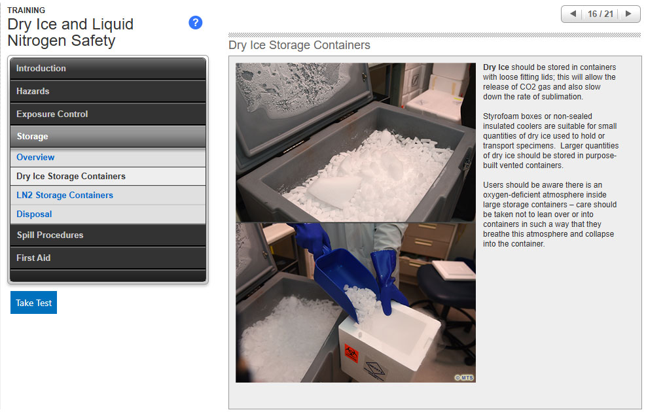Open LN2 Storage Containers page

(65, 196)
